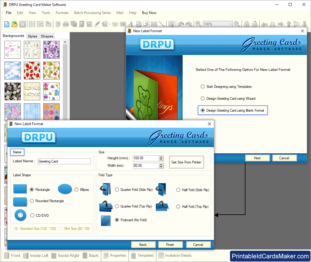The width and height of the screenshot is (311, 262).
Task: Click Next in the rear New Label Format dialog
Action: [257, 158]
